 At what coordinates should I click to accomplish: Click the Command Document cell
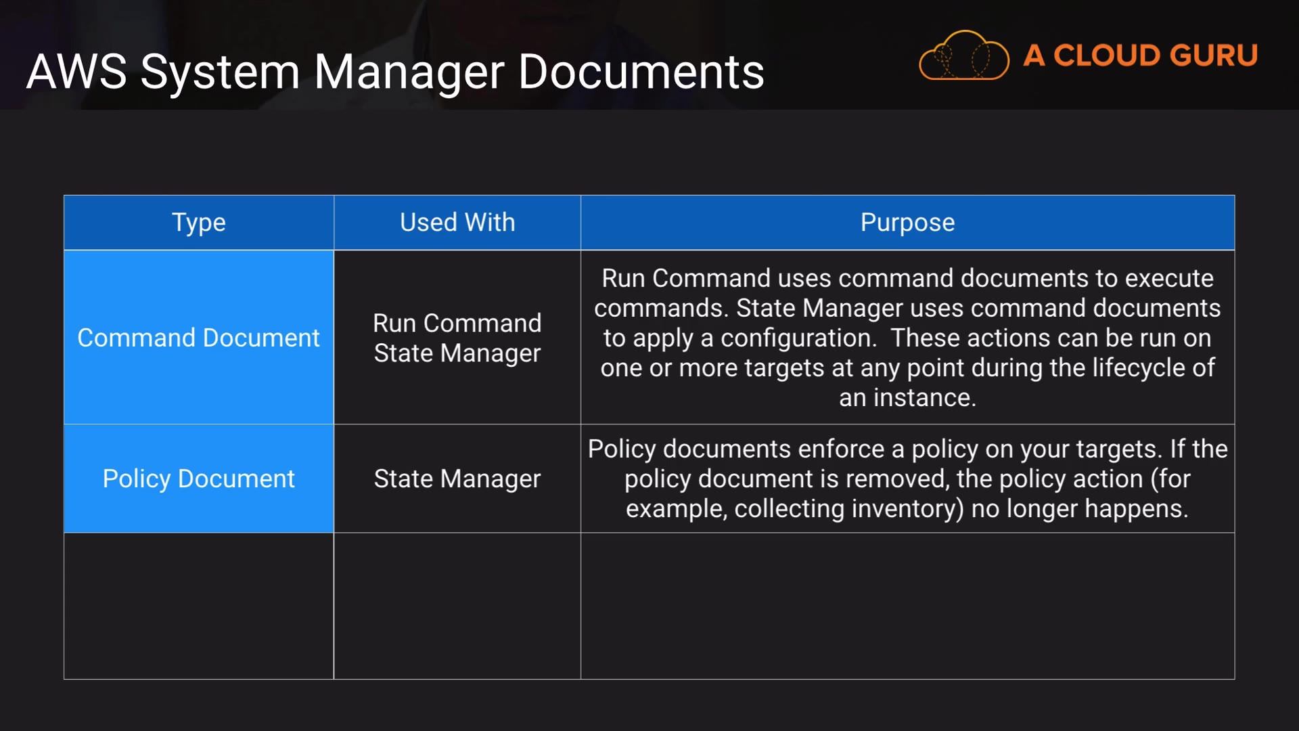(x=198, y=338)
